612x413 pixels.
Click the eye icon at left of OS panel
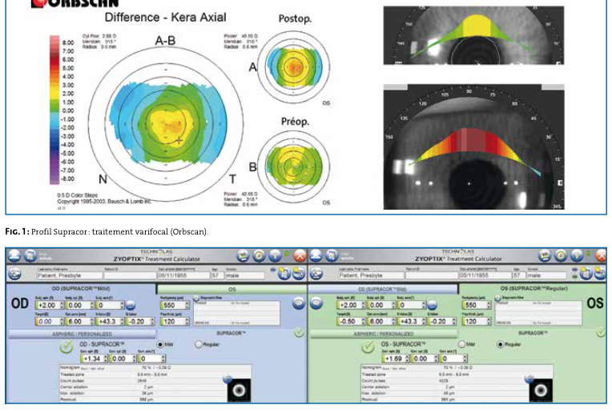pos(316,303)
